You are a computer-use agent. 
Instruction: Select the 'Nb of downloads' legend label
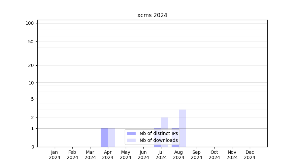point(158,140)
